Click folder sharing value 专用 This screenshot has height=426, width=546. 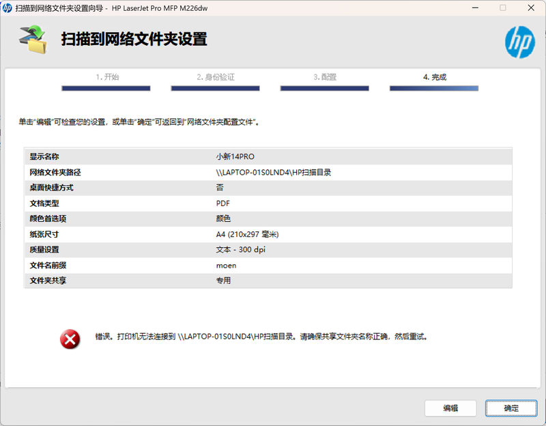[x=223, y=281]
